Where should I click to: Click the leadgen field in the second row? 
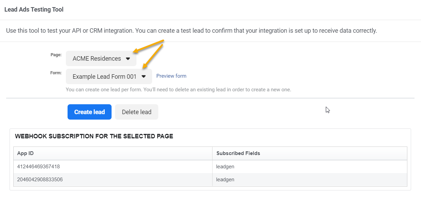(x=226, y=179)
